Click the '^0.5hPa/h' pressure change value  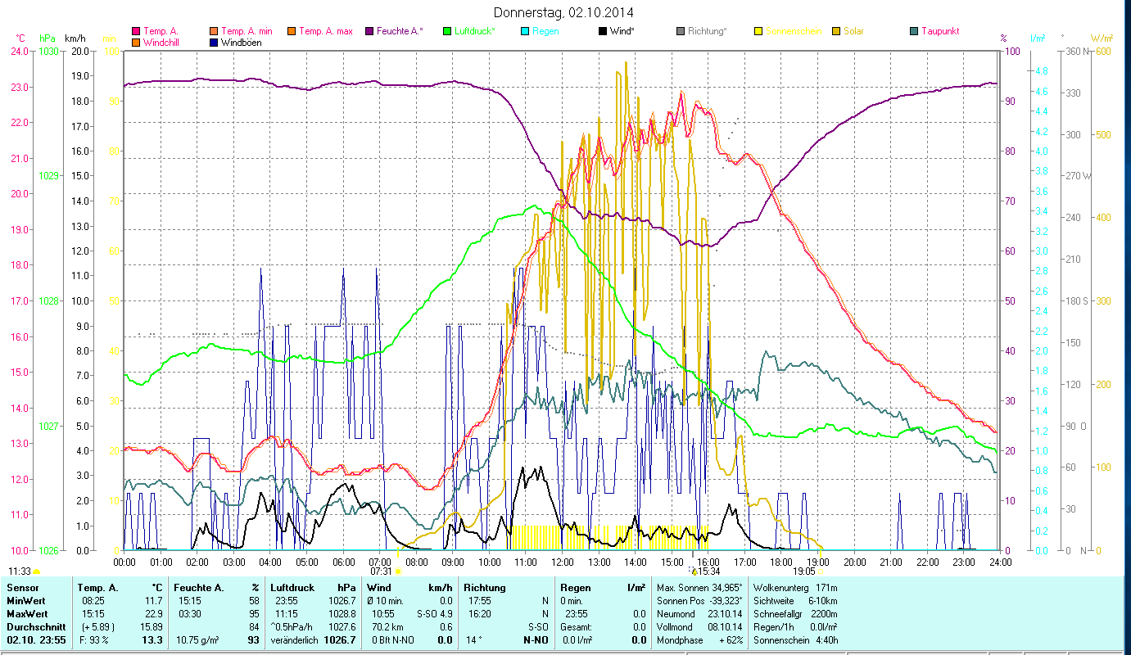(x=293, y=627)
